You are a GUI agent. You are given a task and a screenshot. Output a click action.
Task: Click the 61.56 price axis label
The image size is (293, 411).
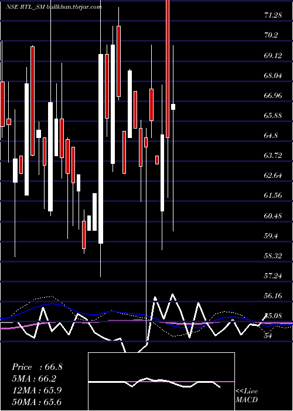point(273,196)
